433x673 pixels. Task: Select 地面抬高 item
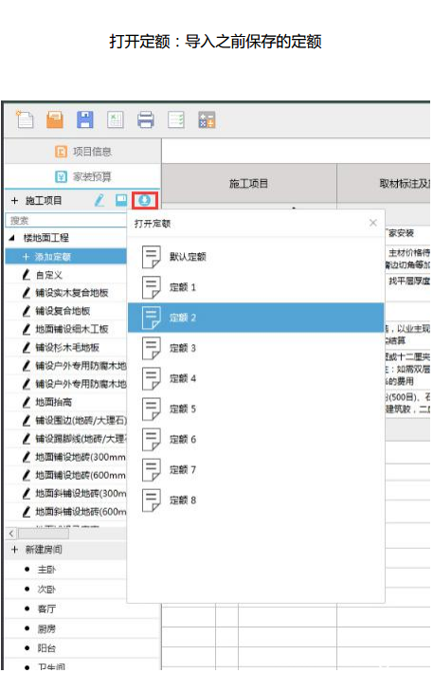53,402
